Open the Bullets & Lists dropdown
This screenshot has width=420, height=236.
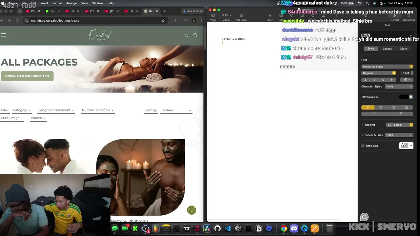pyautogui.click(x=399, y=135)
